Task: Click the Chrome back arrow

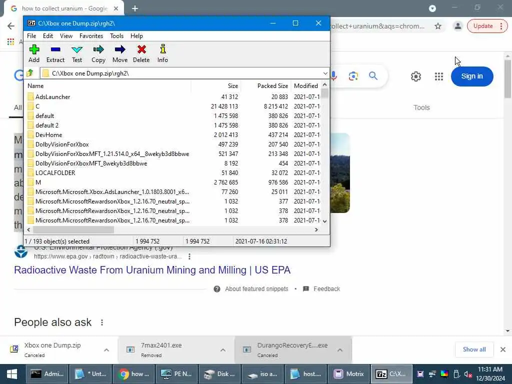Action: (11, 26)
